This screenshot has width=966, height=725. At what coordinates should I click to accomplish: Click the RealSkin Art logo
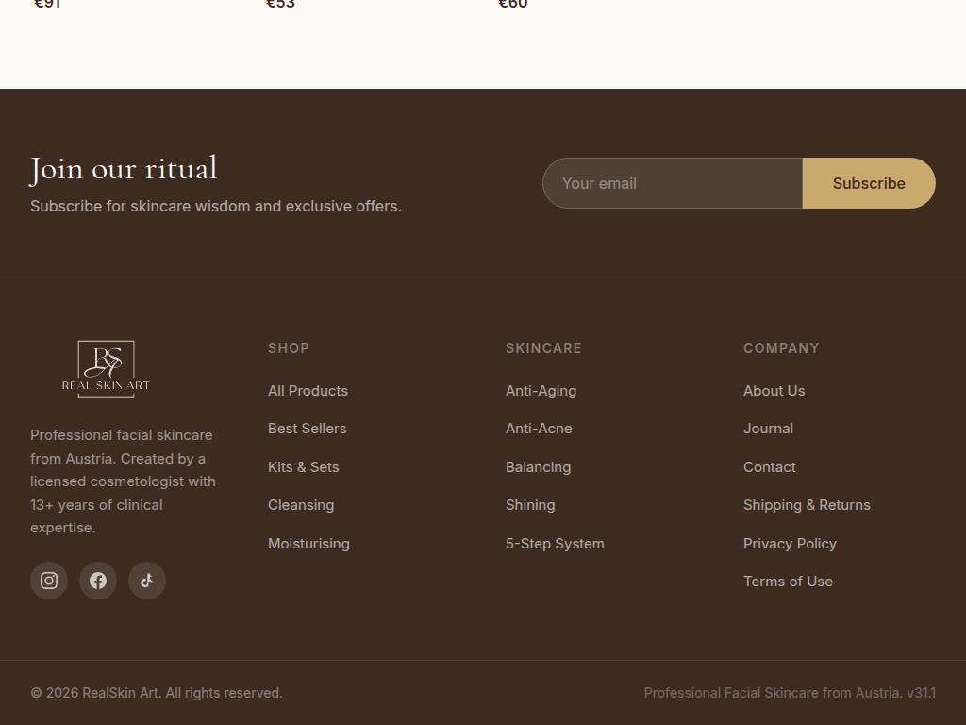click(105, 368)
